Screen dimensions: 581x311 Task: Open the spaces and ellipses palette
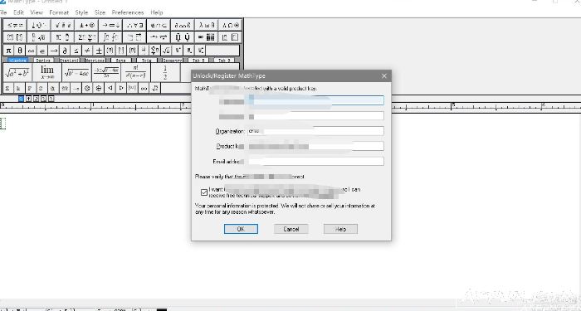point(39,25)
